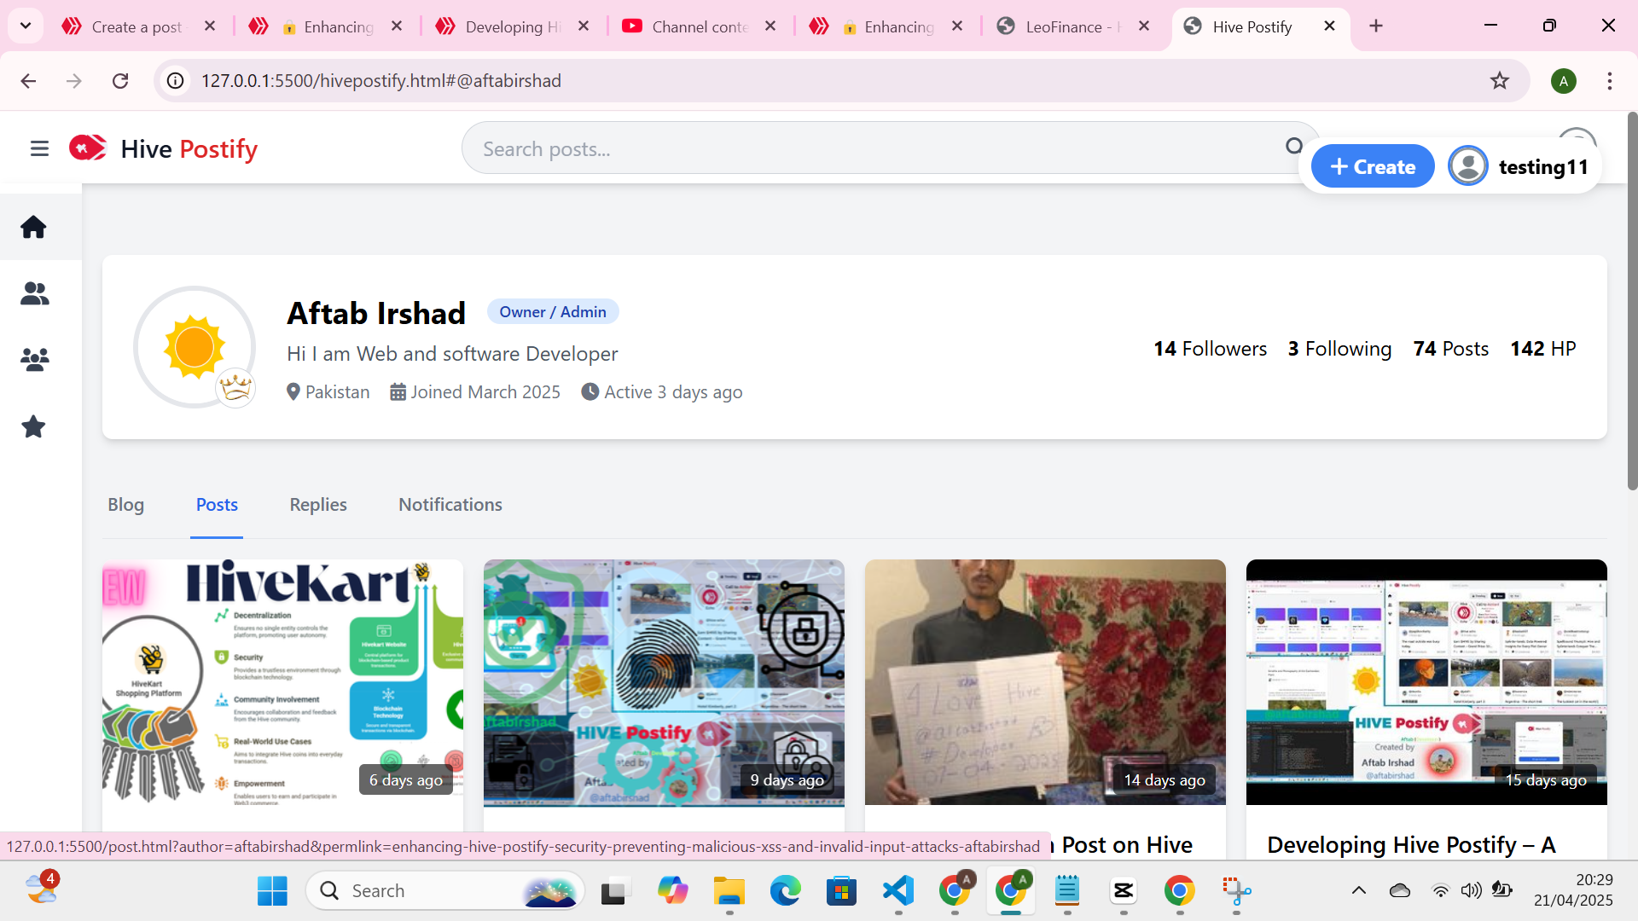Switch to Channel content YouTube tab
1638x921 pixels.
(700, 26)
